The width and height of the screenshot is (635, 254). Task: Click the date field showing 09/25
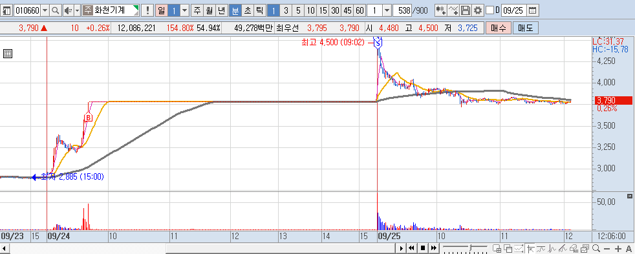(x=514, y=10)
